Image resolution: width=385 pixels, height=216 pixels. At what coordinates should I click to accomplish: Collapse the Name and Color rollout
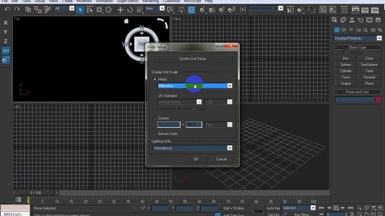pos(357,92)
